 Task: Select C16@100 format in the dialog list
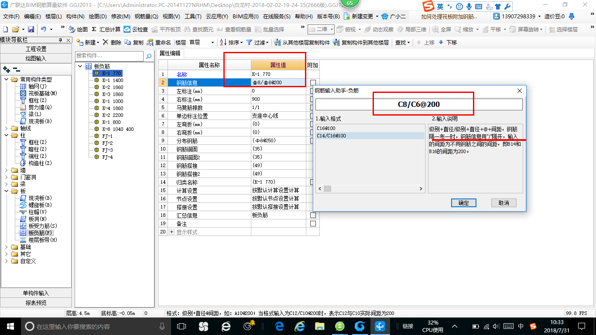370,129
